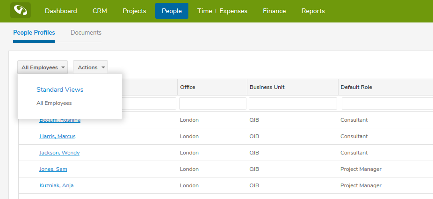
Task: Open the Reports menu
Action: (x=313, y=11)
